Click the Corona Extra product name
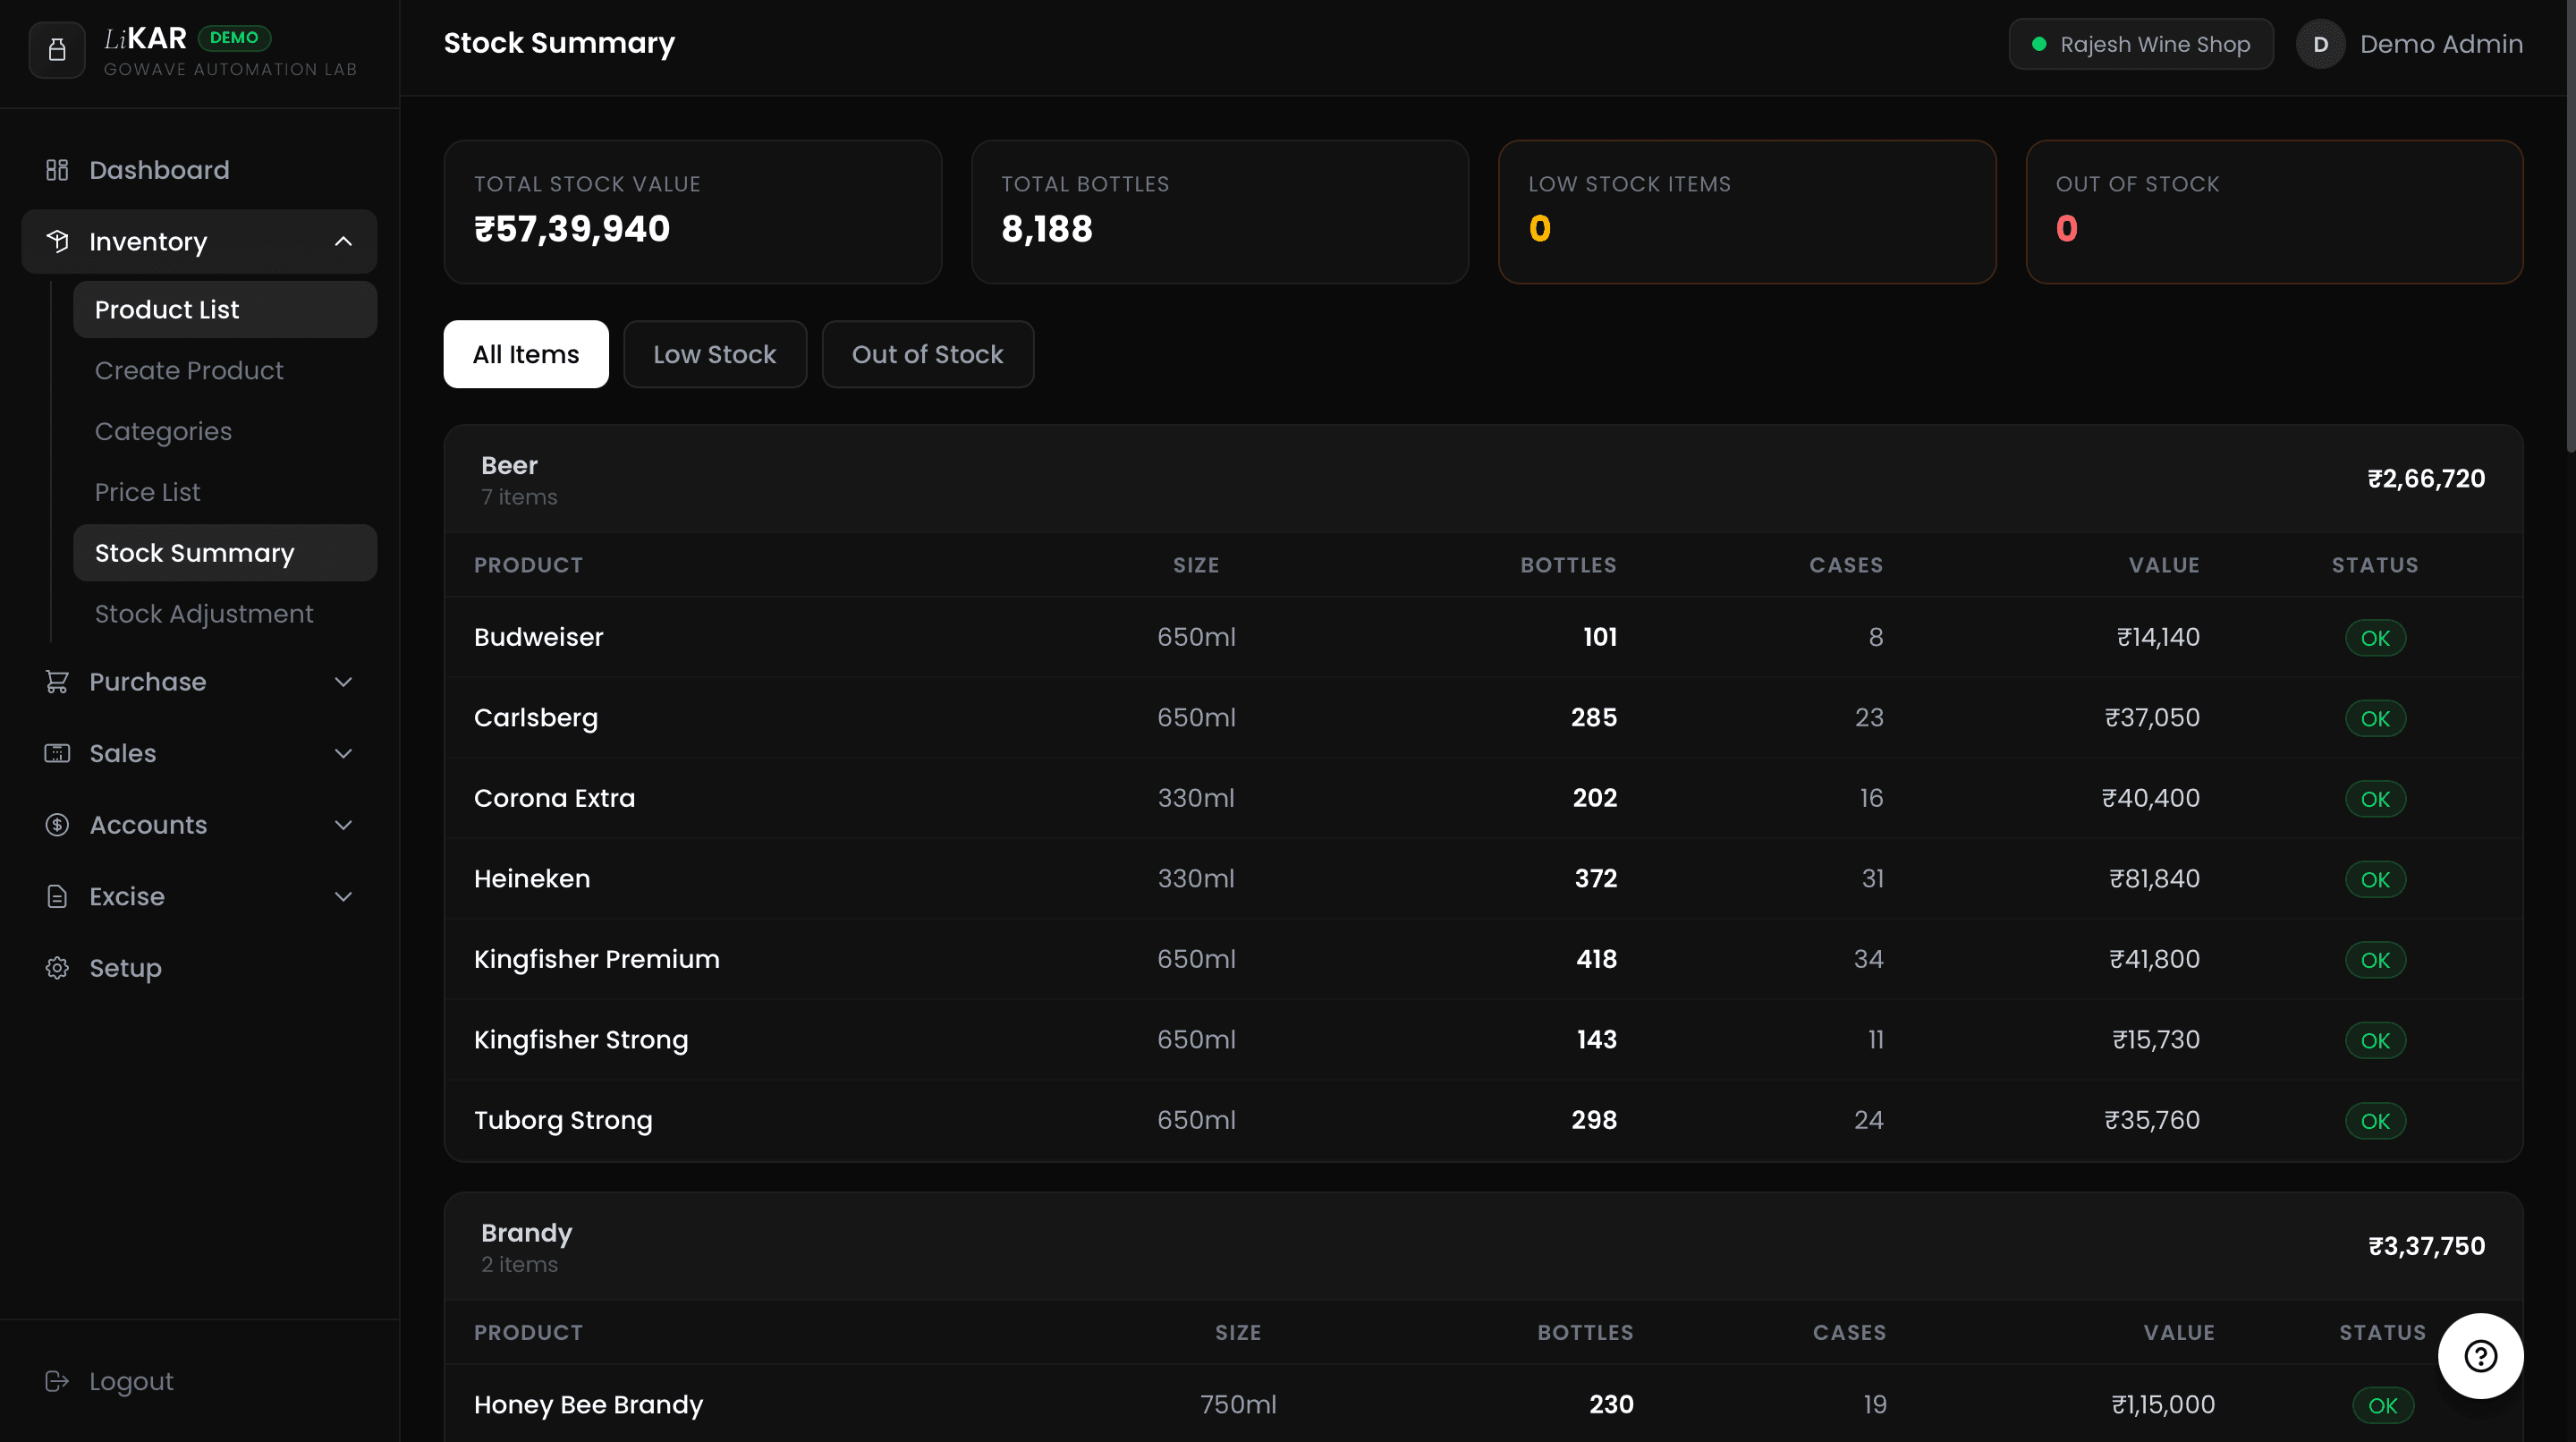The width and height of the screenshot is (2576, 1442). [555, 798]
